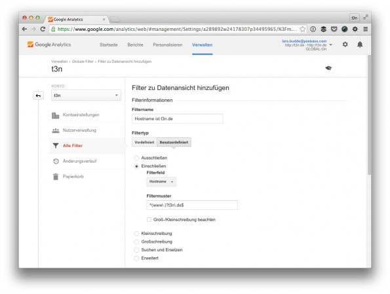
Task: Switch filter type to Benutzerdefiniert
Action: (174, 142)
